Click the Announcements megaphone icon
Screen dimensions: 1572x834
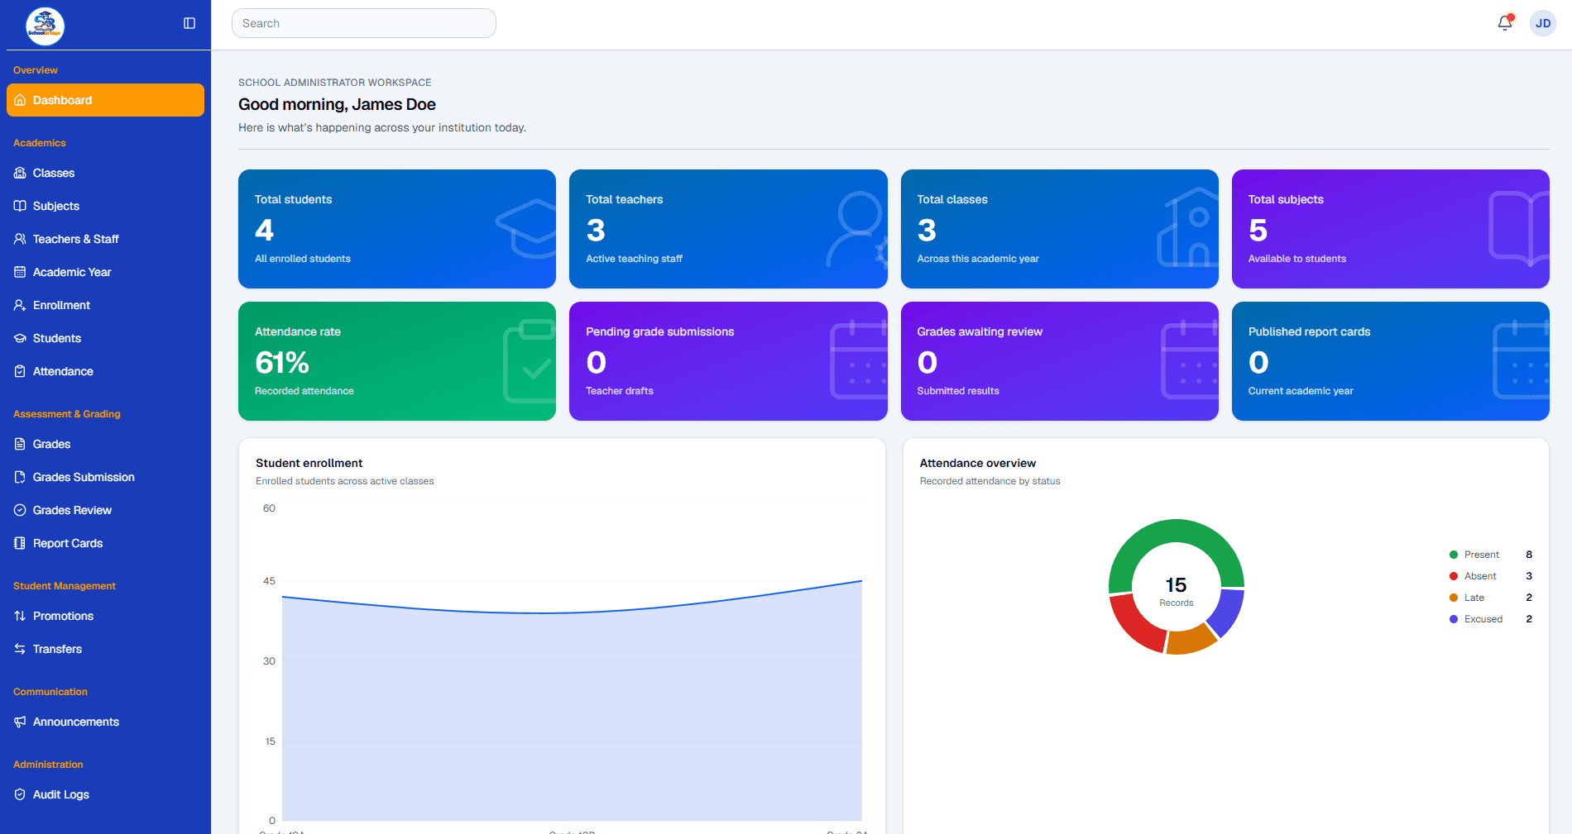click(20, 722)
